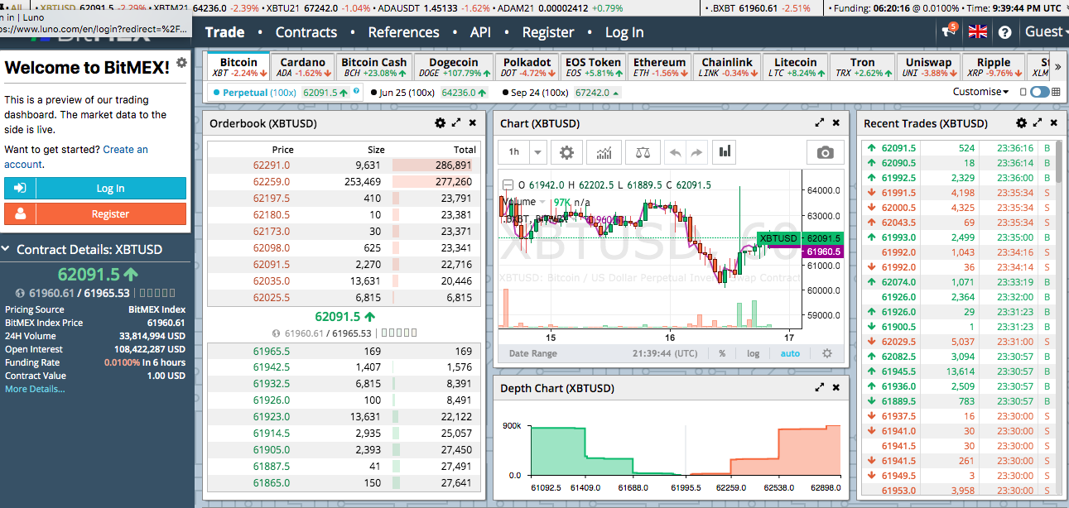The width and height of the screenshot is (1069, 508).
Task: Click the orderbook ask price 62091.5
Action: tap(272, 265)
